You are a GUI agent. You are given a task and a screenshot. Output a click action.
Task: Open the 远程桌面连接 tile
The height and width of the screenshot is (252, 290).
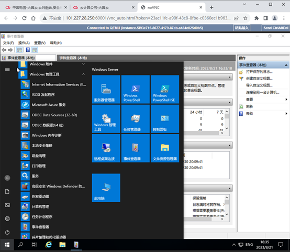(106, 148)
